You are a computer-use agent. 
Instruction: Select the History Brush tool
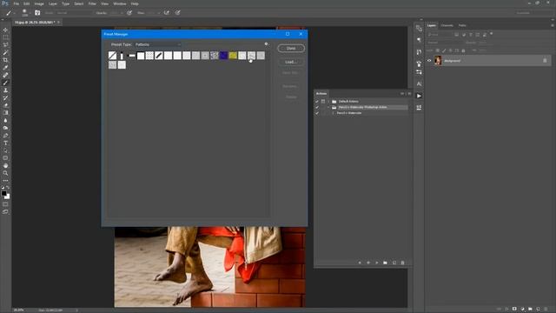(5, 97)
